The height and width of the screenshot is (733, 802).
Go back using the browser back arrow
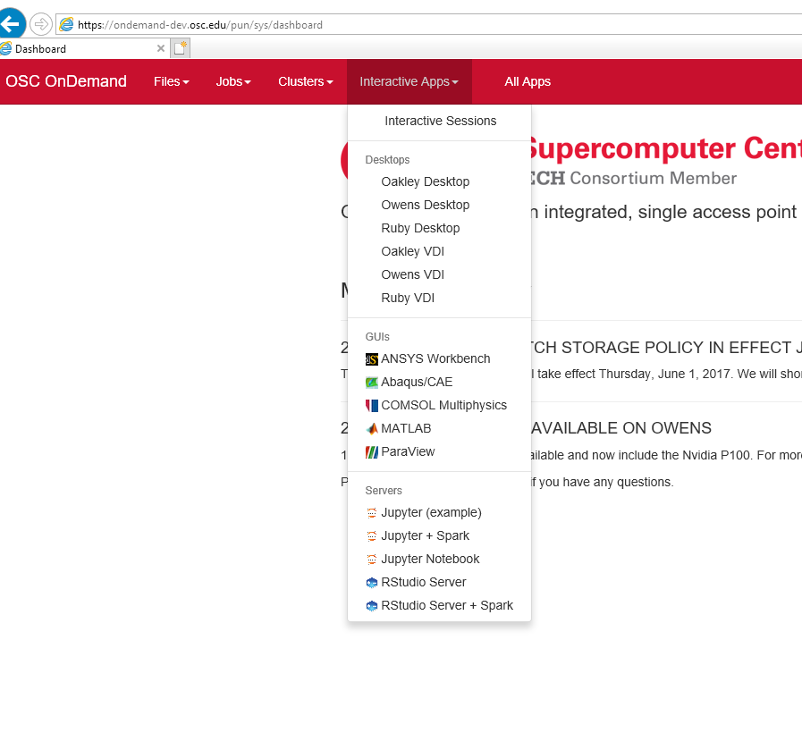click(x=13, y=23)
